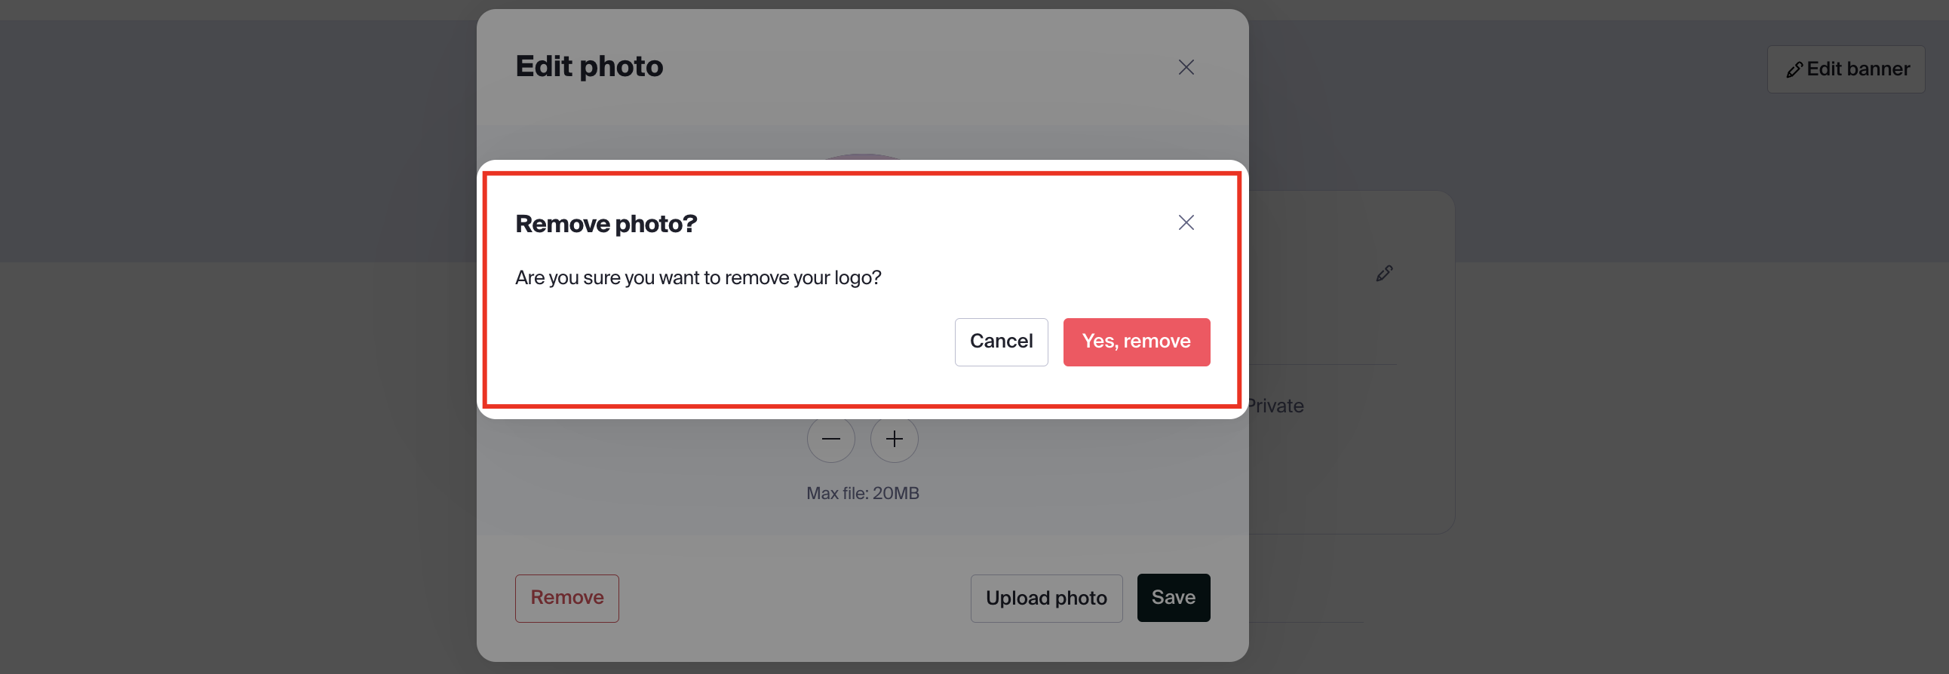
Task: Close the Edit photo dialog with its X
Action: pos(1186,66)
